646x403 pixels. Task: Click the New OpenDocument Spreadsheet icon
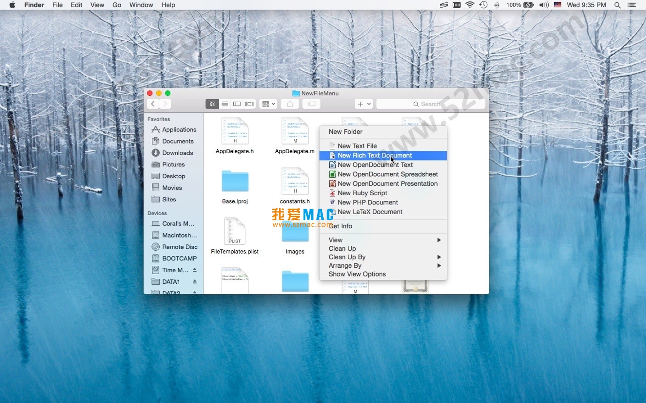(332, 174)
